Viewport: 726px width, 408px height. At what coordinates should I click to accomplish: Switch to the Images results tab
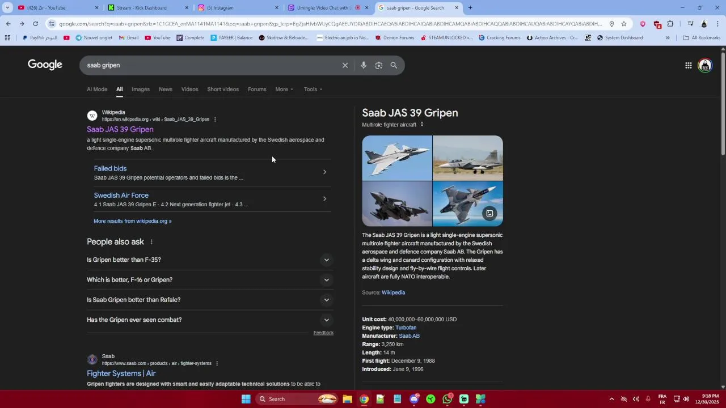tap(141, 89)
